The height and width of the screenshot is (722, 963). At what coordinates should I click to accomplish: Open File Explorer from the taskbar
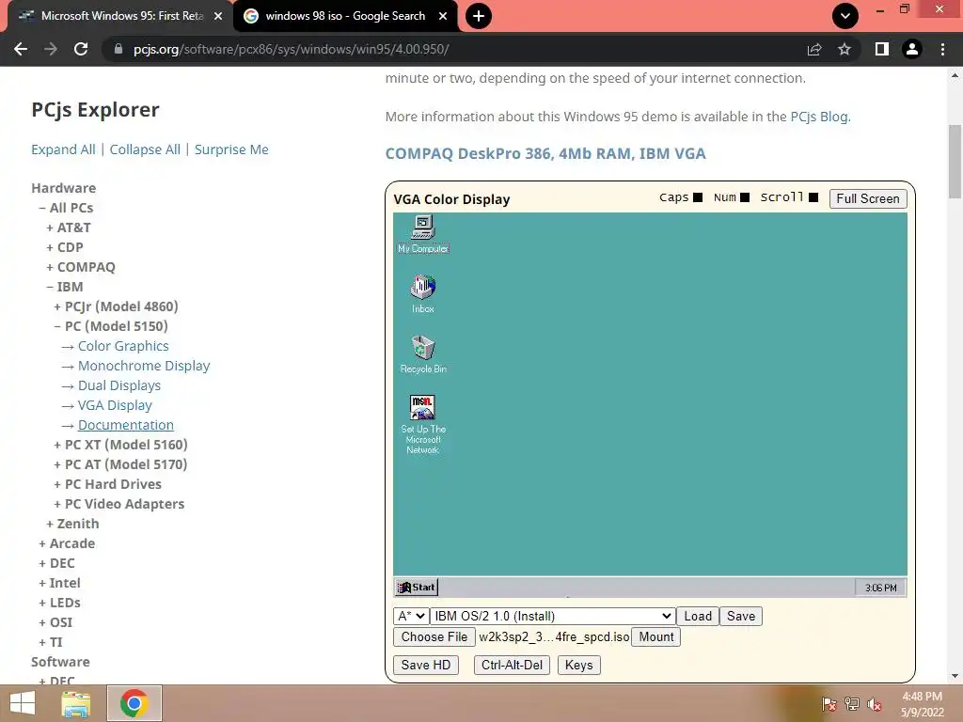(x=76, y=703)
